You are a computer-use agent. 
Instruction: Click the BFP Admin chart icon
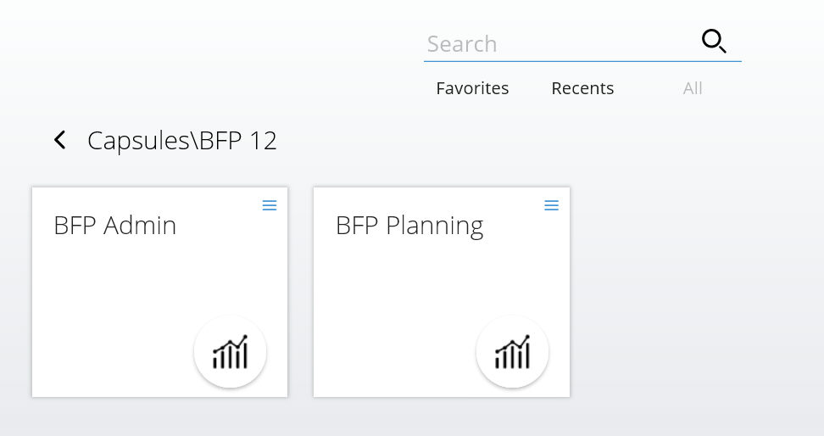point(231,352)
